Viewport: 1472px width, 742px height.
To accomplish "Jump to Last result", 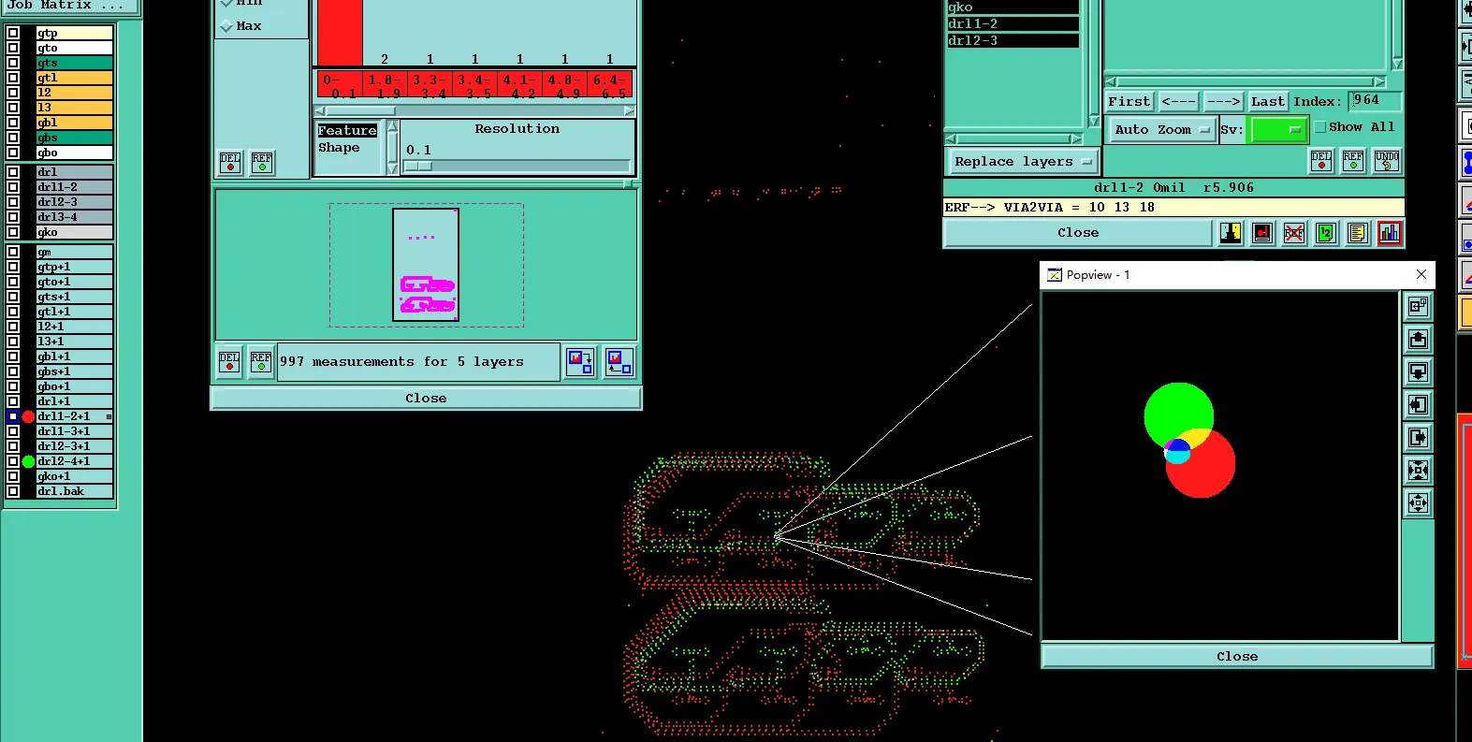I will click(1268, 102).
